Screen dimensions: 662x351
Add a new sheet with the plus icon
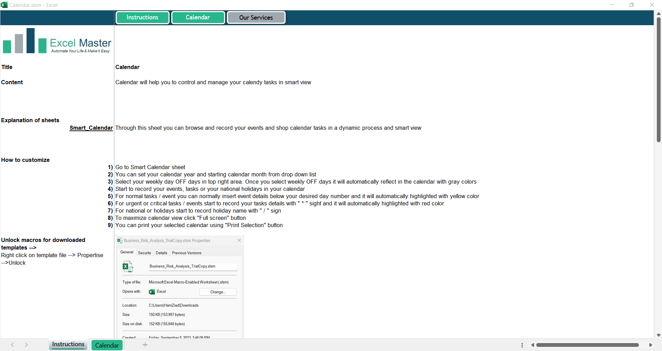(x=145, y=345)
